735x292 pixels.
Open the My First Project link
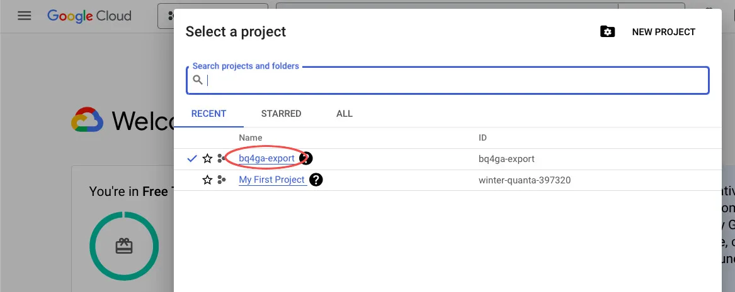coord(271,180)
